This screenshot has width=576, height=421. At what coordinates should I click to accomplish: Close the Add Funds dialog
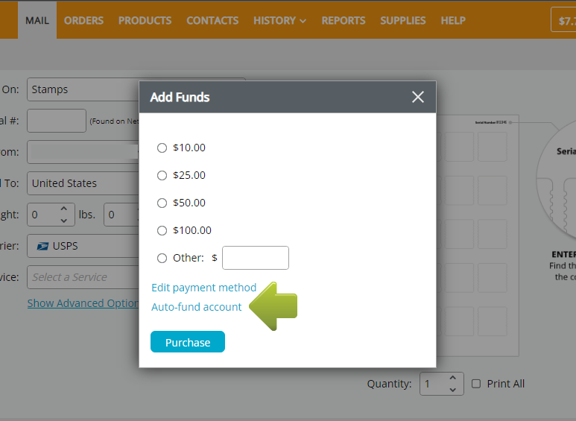click(x=418, y=97)
